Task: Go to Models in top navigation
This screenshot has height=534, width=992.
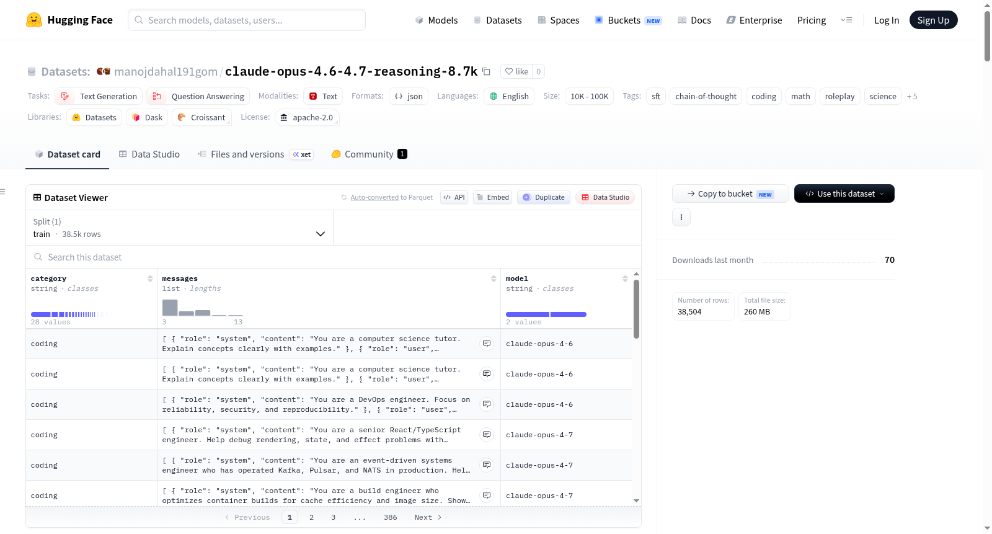Action: (436, 20)
